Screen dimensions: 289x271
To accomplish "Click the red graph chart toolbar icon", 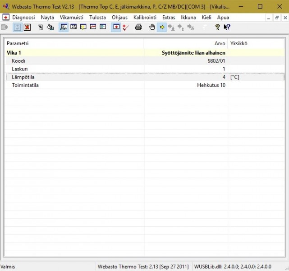I will point(93,28).
